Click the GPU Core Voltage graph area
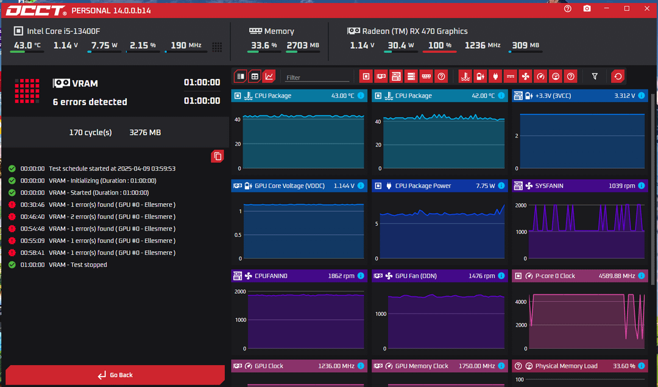This screenshot has width=658, height=387. pyautogui.click(x=299, y=229)
